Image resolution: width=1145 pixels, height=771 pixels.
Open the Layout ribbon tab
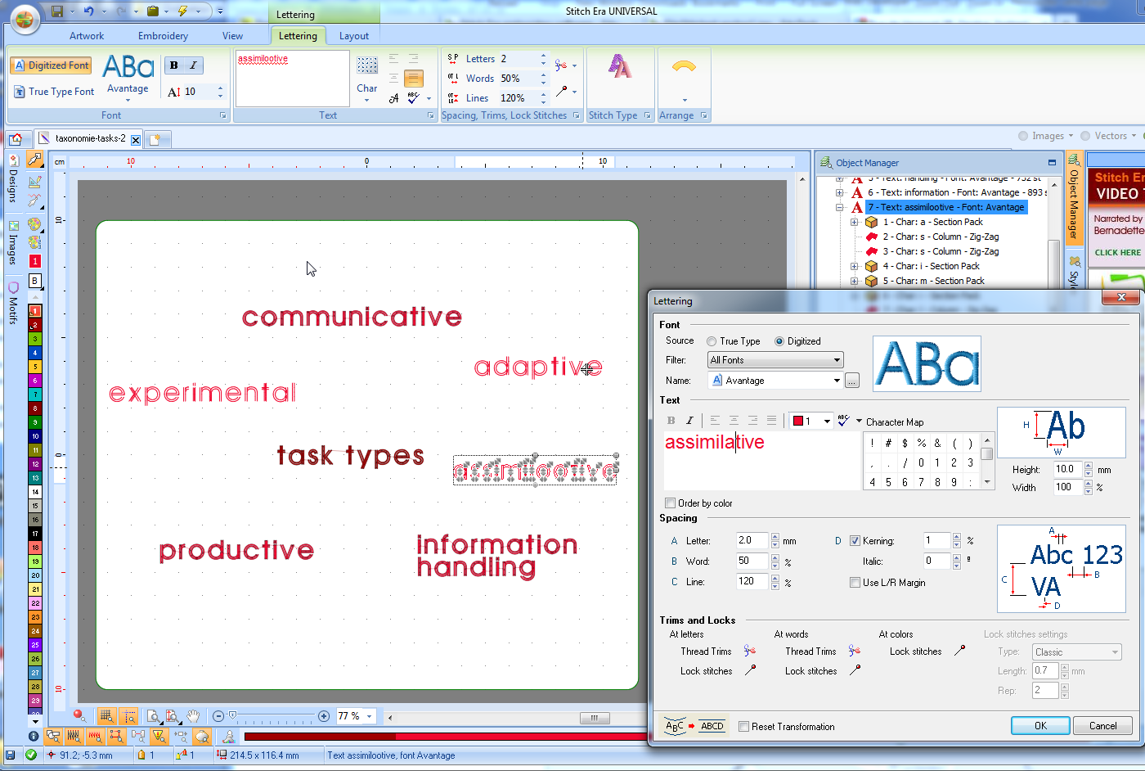point(353,36)
